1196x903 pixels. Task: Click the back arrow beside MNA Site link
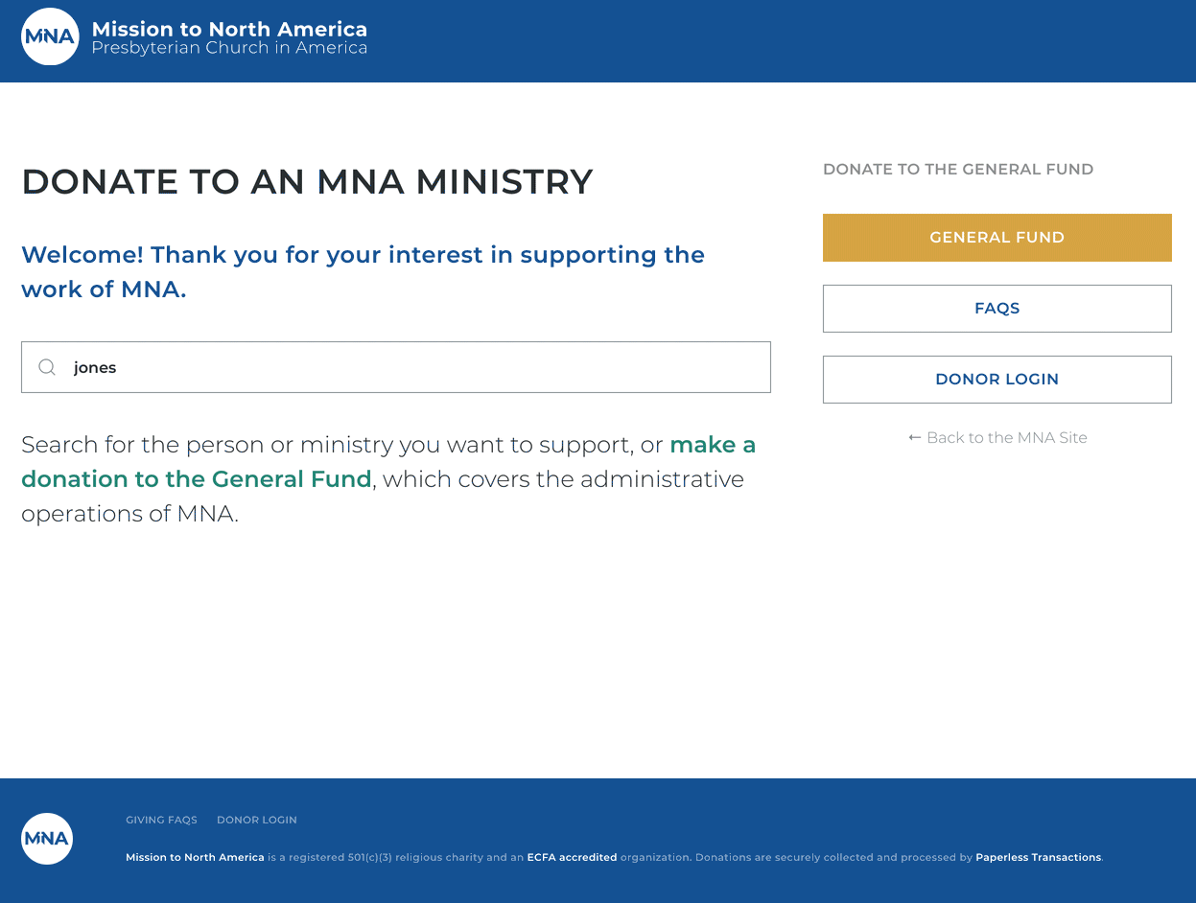coord(914,437)
